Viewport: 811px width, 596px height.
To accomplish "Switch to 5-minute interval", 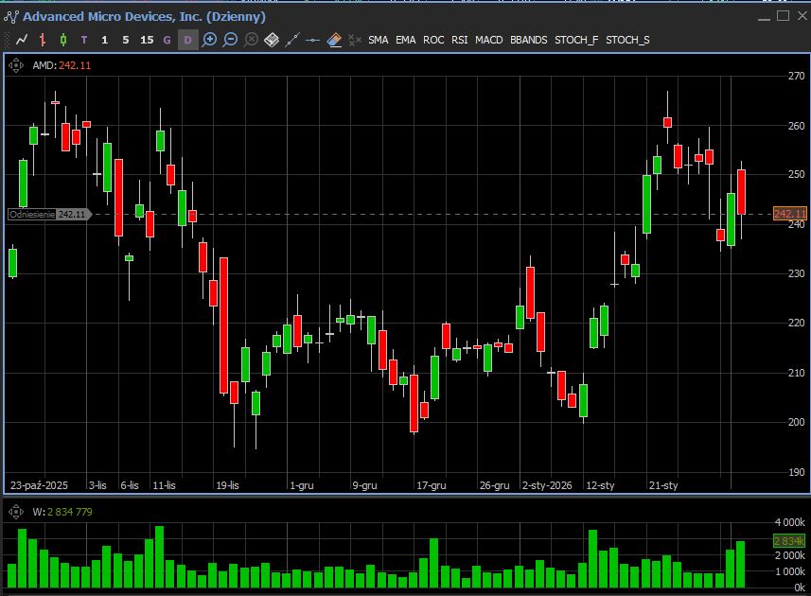I will point(126,40).
